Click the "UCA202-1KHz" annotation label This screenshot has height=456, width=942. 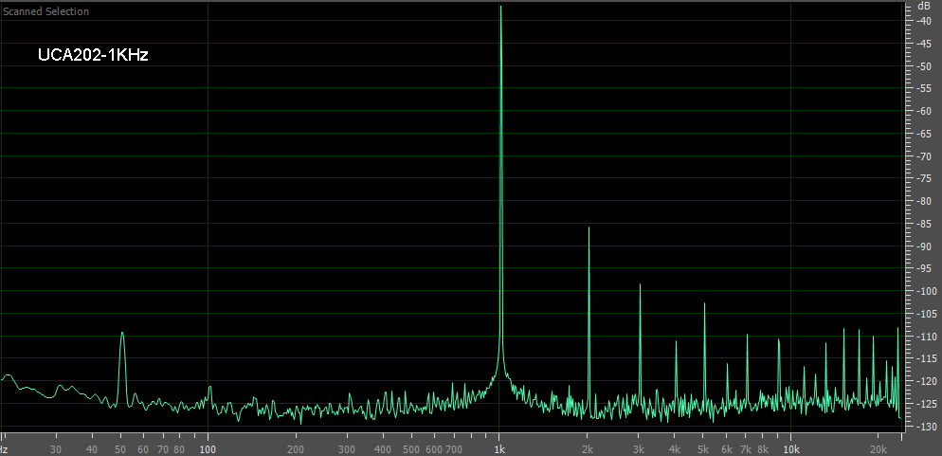pos(93,55)
